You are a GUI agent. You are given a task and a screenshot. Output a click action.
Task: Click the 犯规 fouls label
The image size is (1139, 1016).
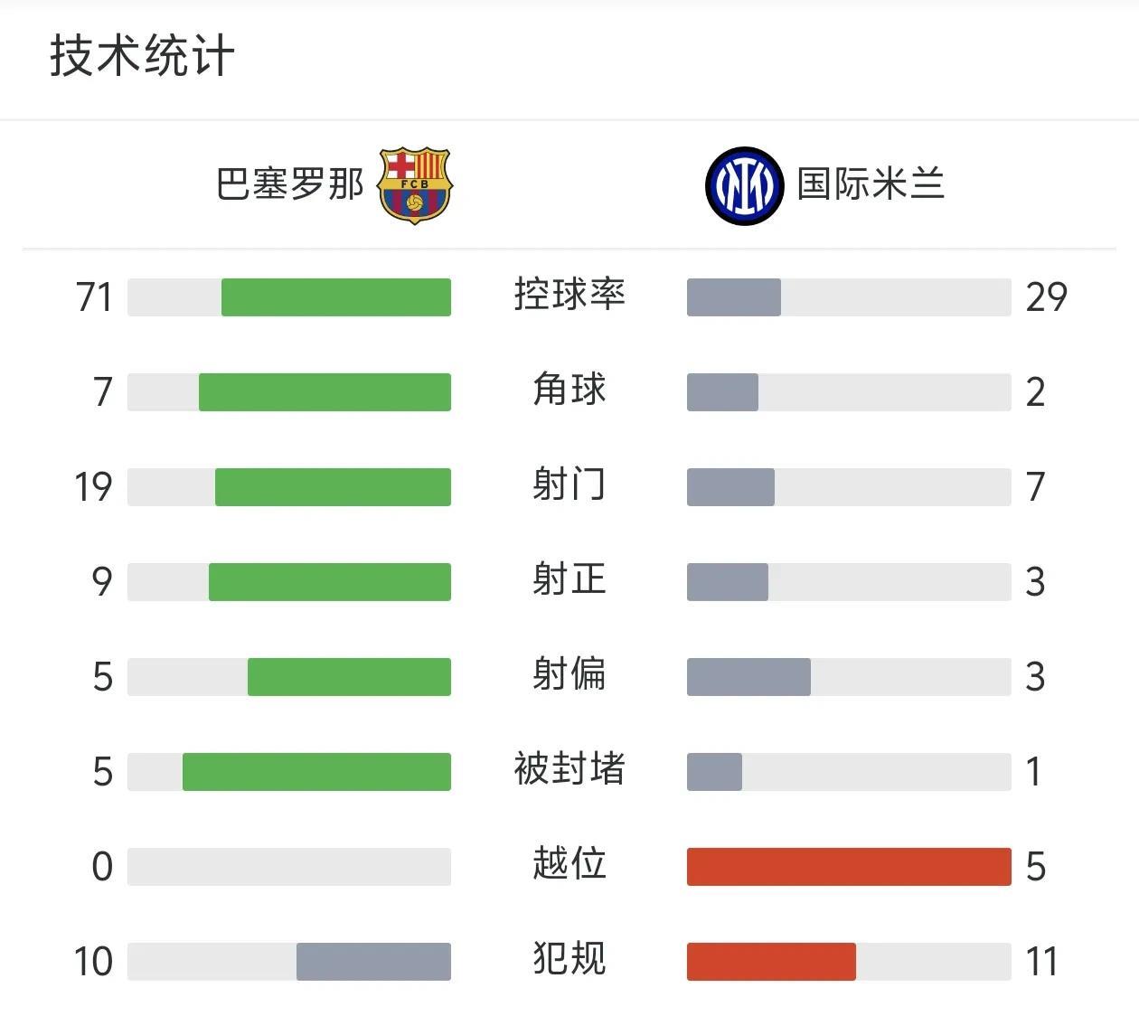pyautogui.click(x=569, y=960)
